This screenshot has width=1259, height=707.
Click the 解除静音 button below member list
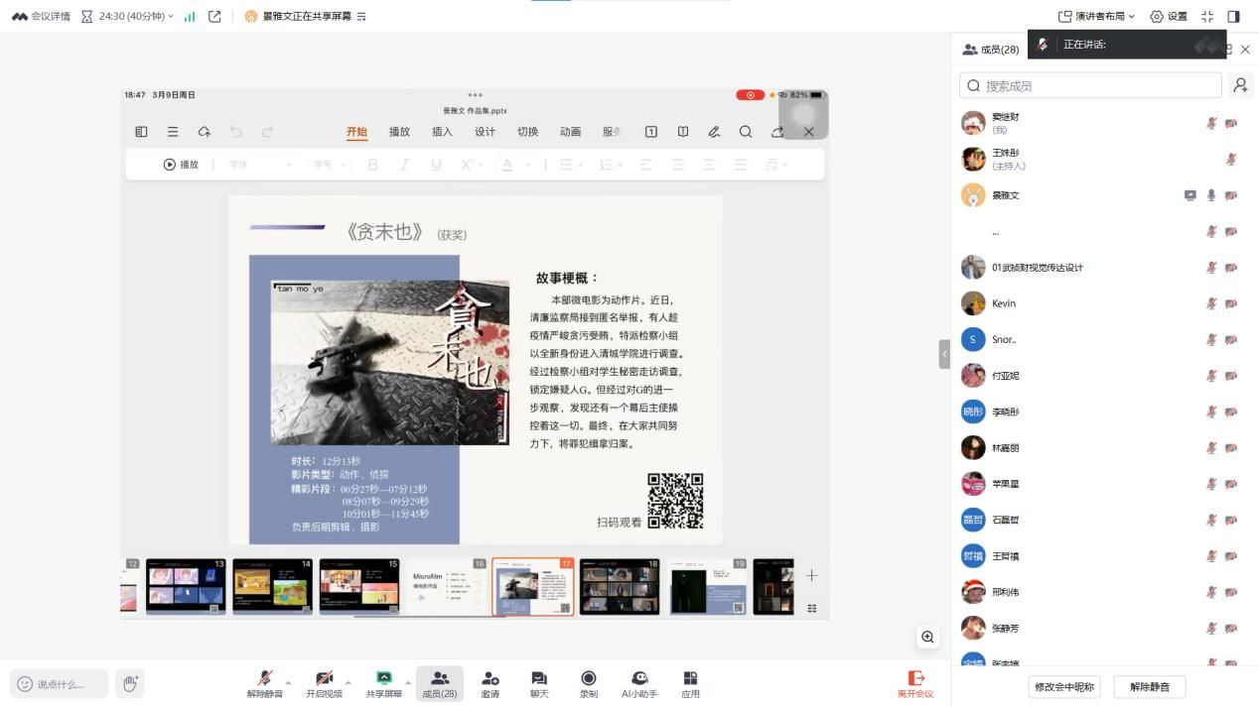(1149, 686)
